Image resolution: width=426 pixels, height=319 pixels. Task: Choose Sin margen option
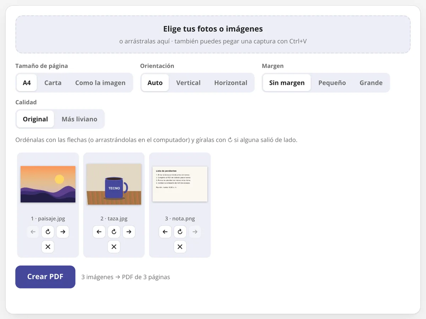coord(287,83)
